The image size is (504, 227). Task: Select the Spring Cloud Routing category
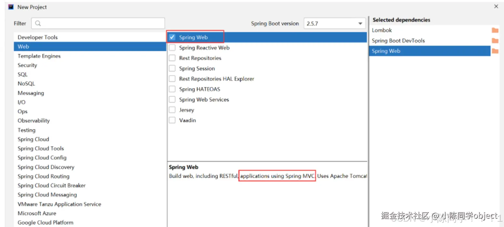click(90, 176)
